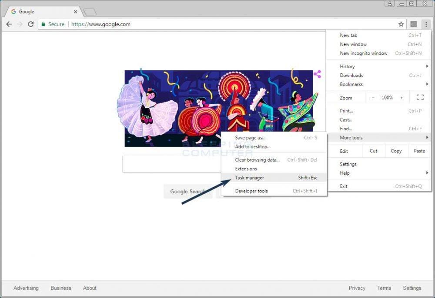Decrease zoom with minus button

[373, 98]
